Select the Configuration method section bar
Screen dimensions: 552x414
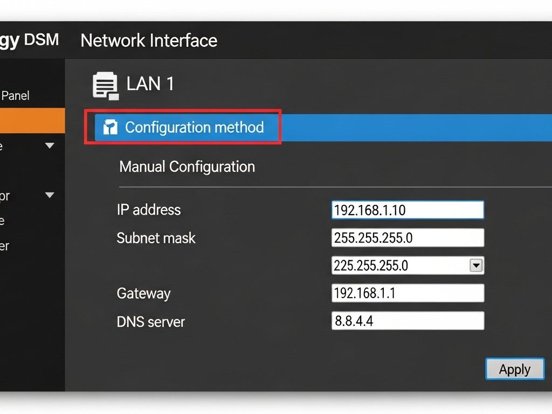tap(377, 128)
